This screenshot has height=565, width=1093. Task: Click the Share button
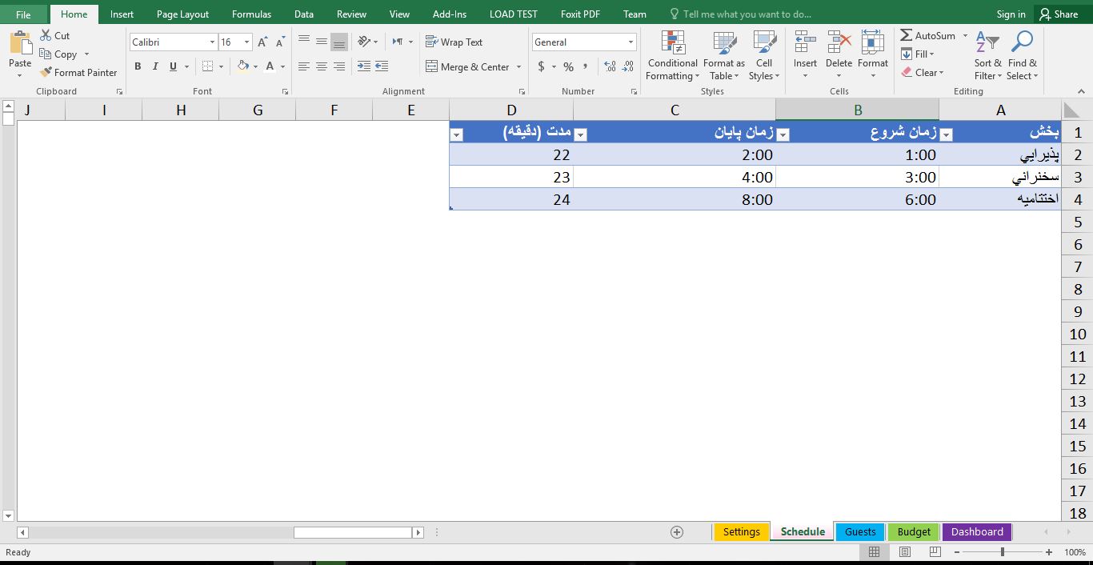[x=1059, y=14]
